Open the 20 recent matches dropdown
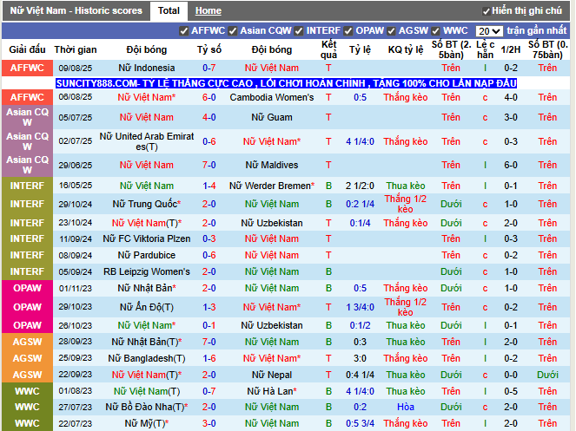 (489, 31)
